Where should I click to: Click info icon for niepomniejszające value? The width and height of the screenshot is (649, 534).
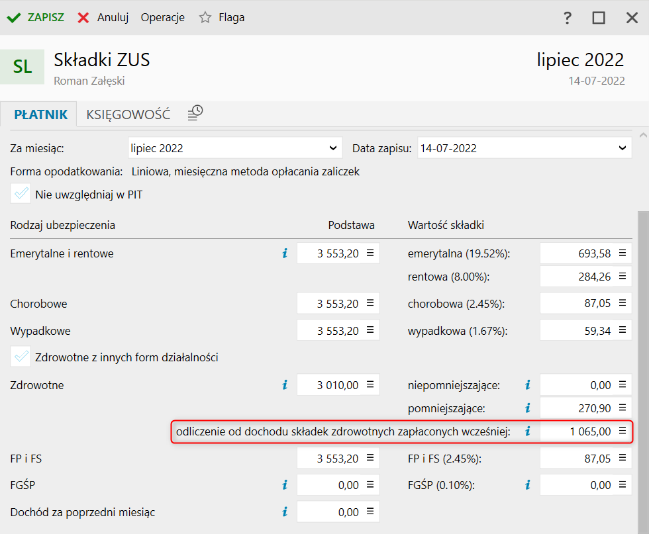(x=528, y=384)
